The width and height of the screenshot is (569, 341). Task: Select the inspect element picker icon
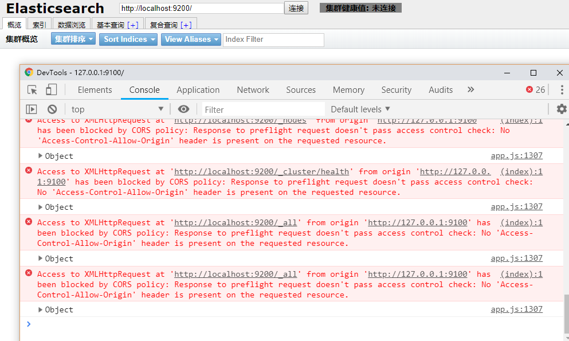point(32,89)
